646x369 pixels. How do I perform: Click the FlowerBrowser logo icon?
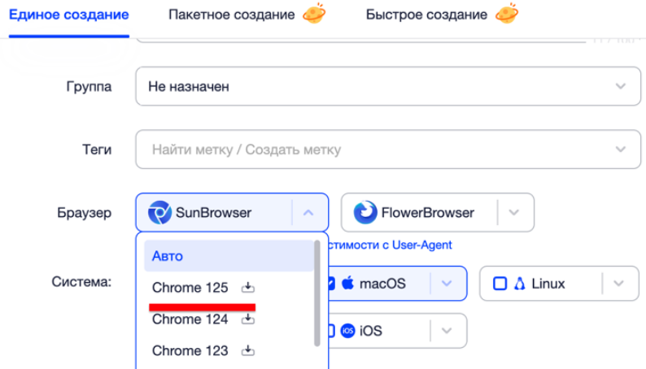pos(366,213)
